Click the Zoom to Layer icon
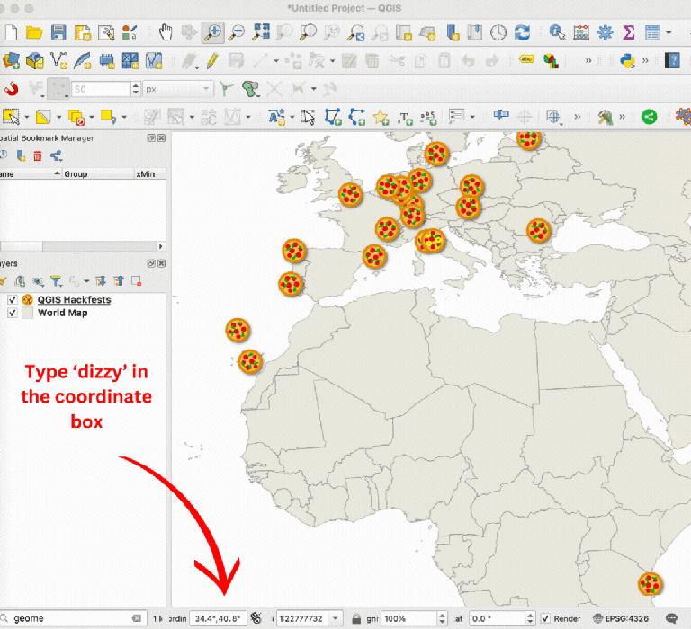 [x=308, y=32]
